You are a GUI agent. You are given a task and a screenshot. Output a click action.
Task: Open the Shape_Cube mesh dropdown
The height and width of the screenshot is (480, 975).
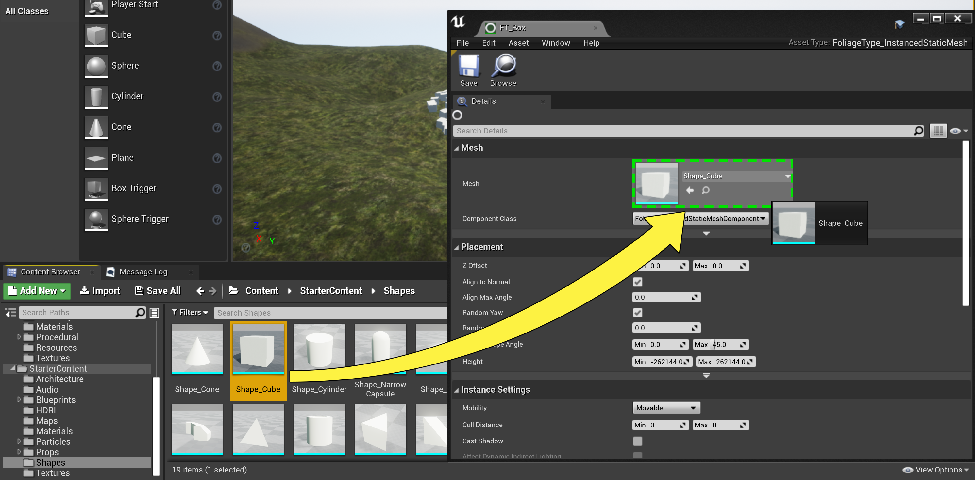[736, 176]
